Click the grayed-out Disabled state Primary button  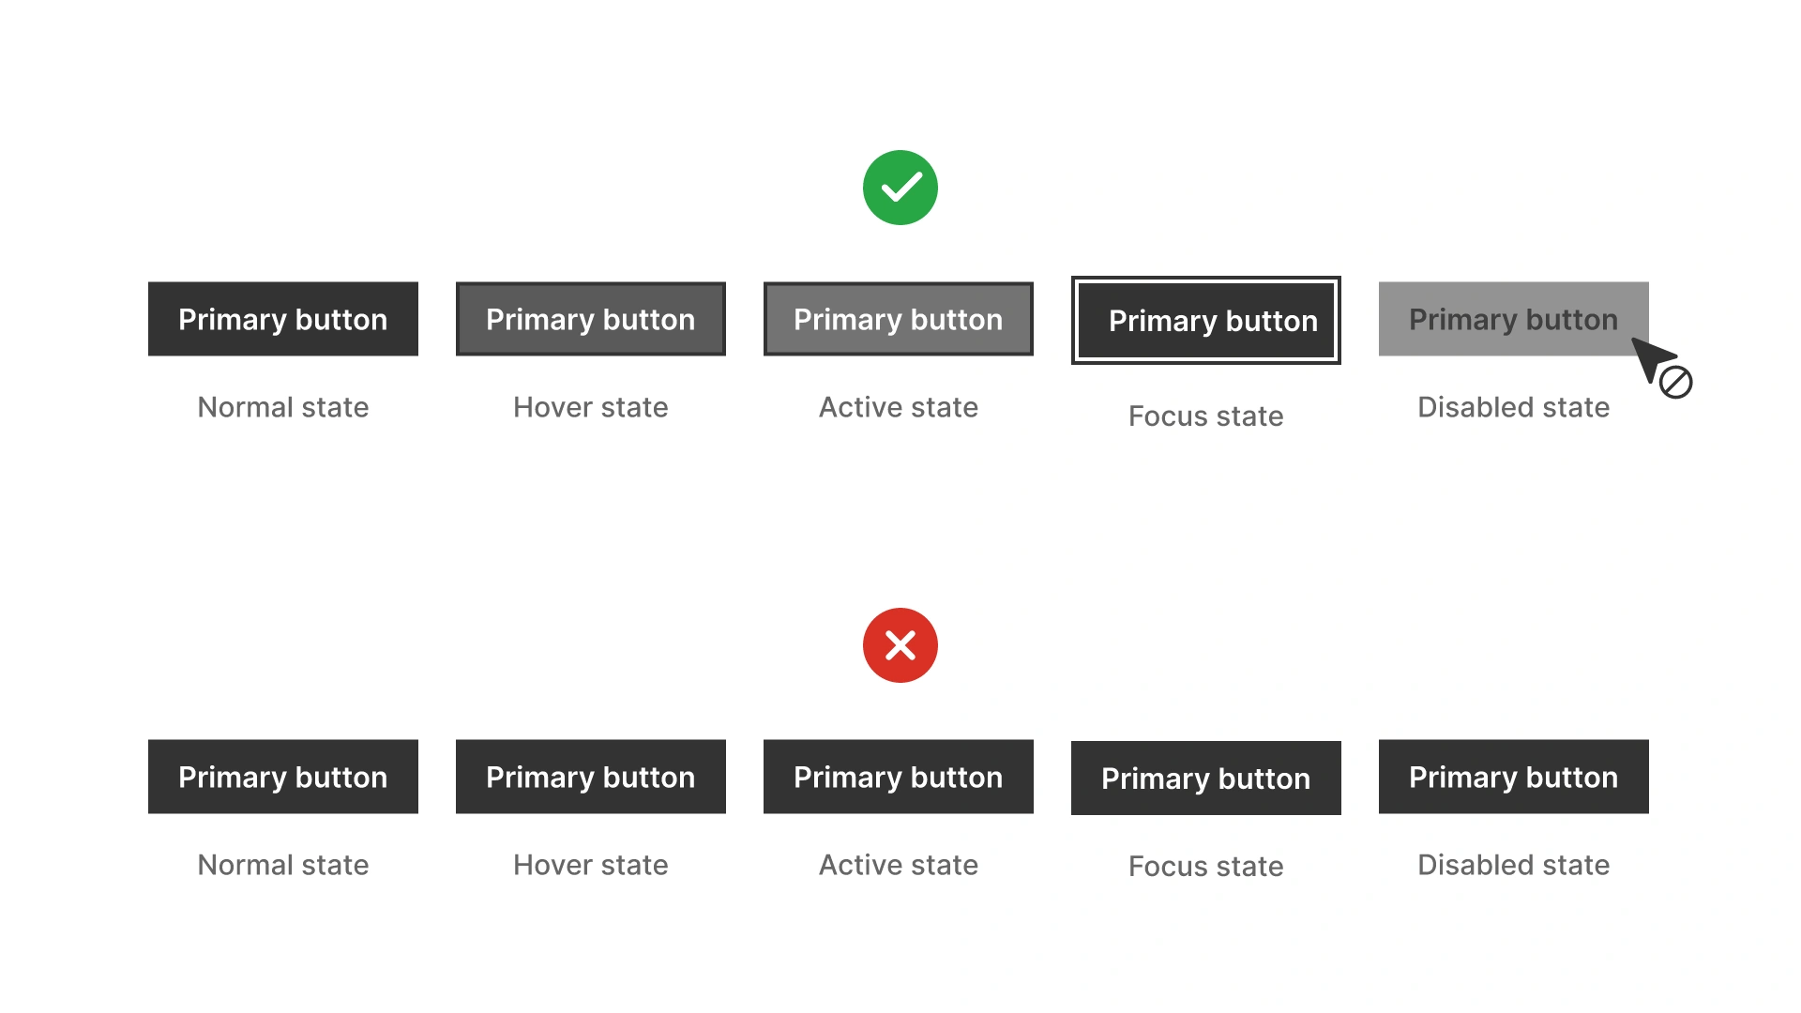tap(1513, 319)
